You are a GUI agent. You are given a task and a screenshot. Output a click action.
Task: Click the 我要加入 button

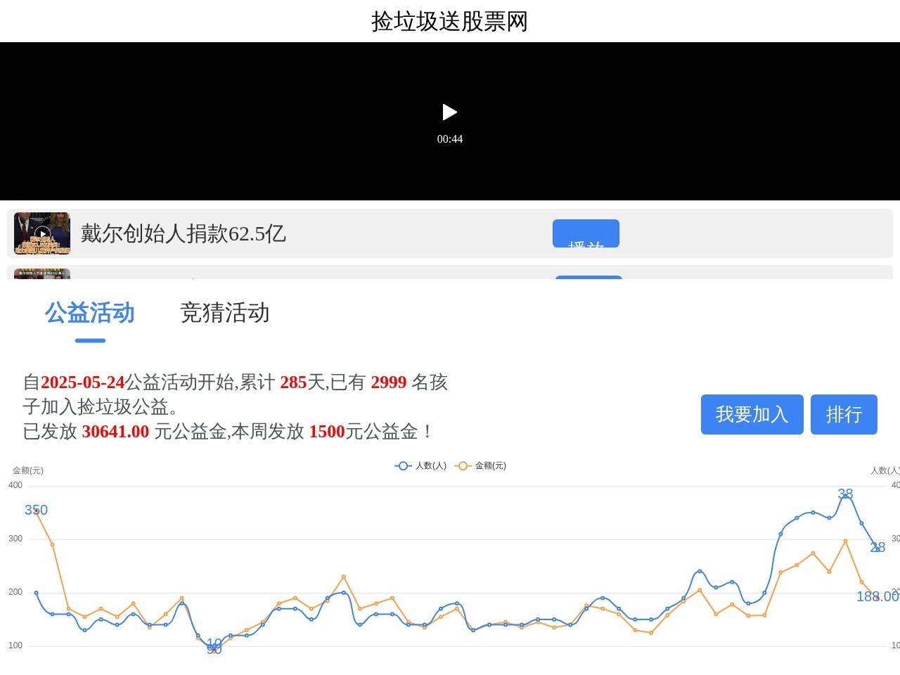pos(752,414)
